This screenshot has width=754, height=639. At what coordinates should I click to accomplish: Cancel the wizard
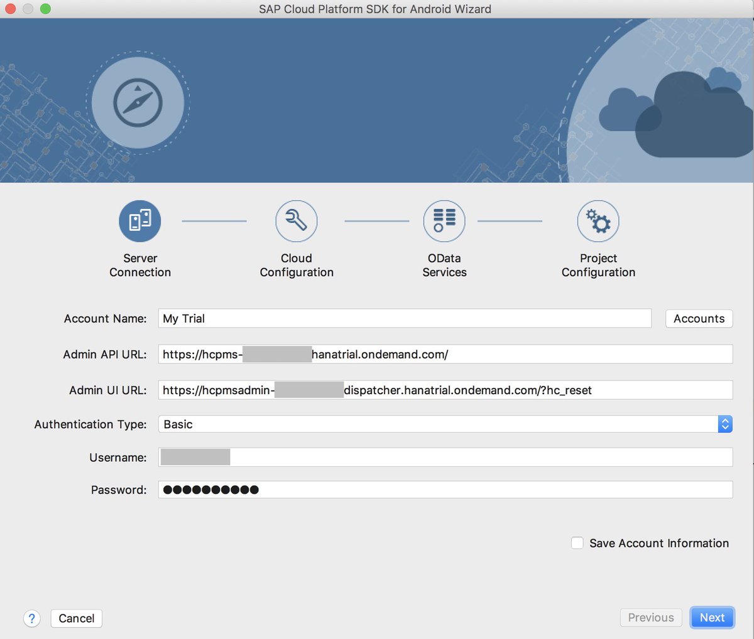coord(76,618)
